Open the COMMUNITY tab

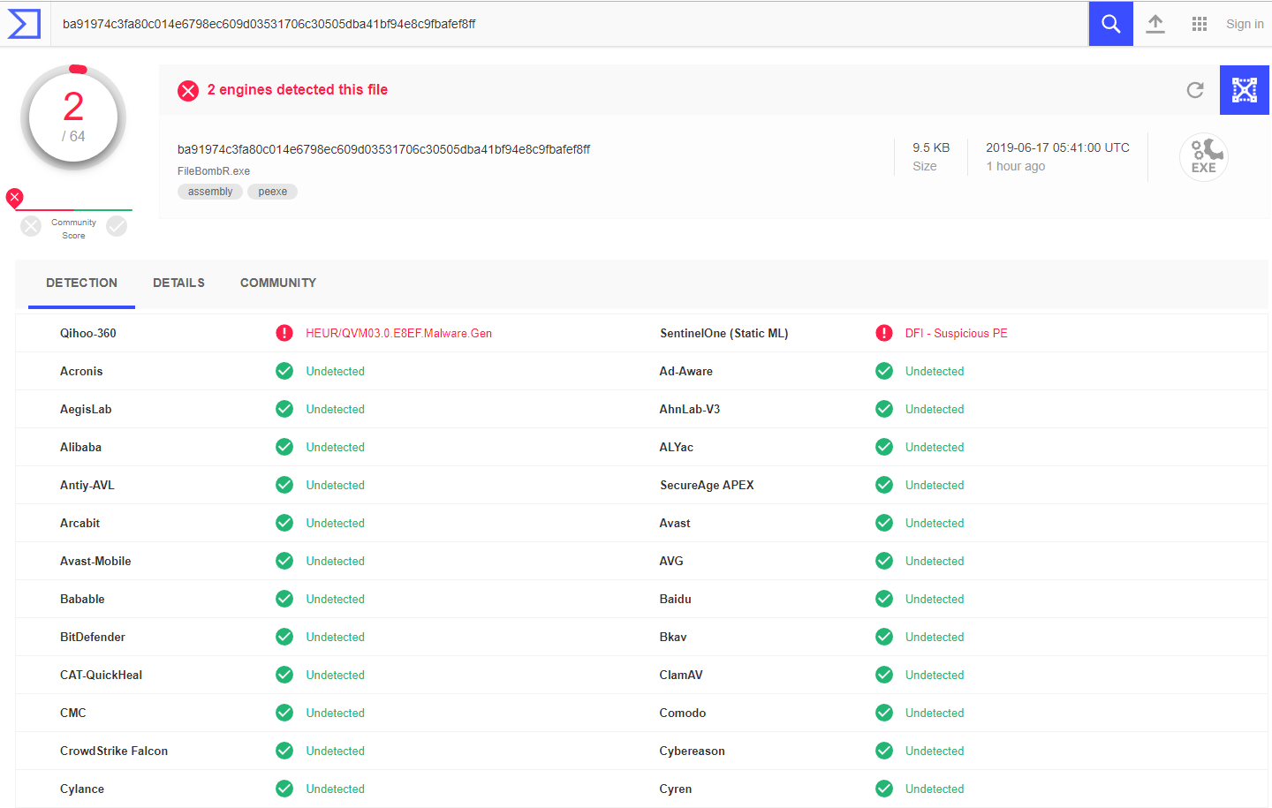tap(278, 283)
